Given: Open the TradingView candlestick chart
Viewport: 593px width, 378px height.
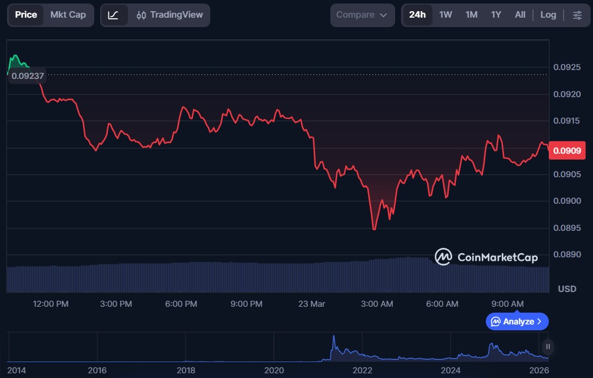Looking at the screenshot, I should [169, 15].
